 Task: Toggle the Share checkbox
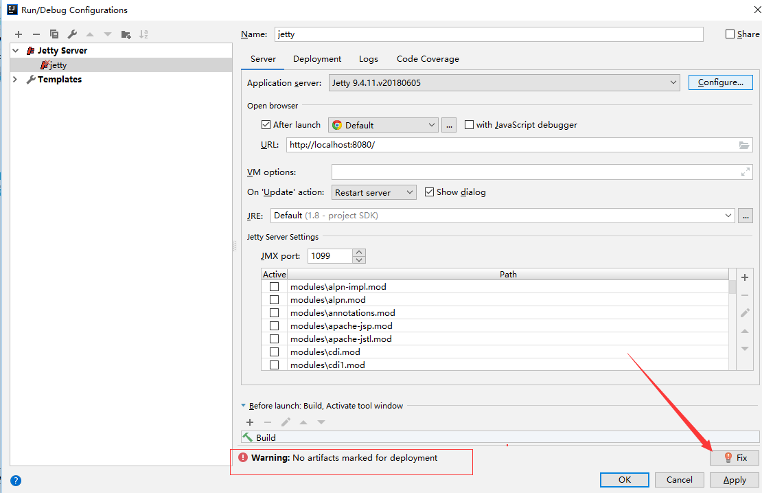730,34
